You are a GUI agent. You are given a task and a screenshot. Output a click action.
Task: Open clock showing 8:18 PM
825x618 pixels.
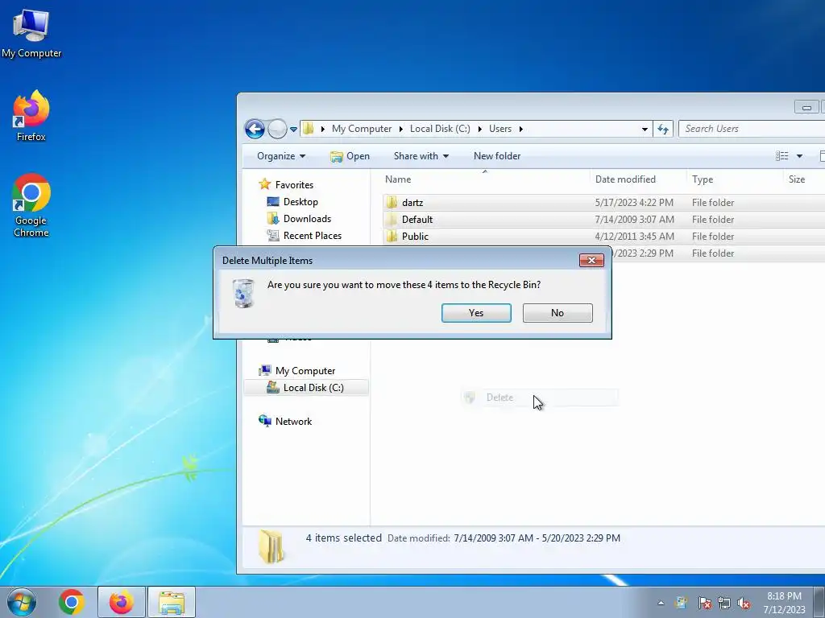coord(784,603)
